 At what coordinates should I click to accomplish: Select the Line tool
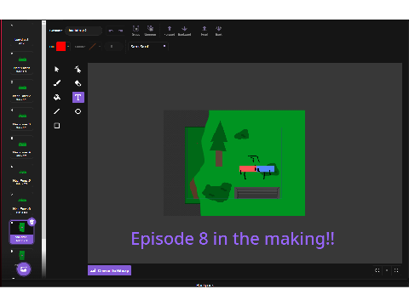click(x=57, y=111)
